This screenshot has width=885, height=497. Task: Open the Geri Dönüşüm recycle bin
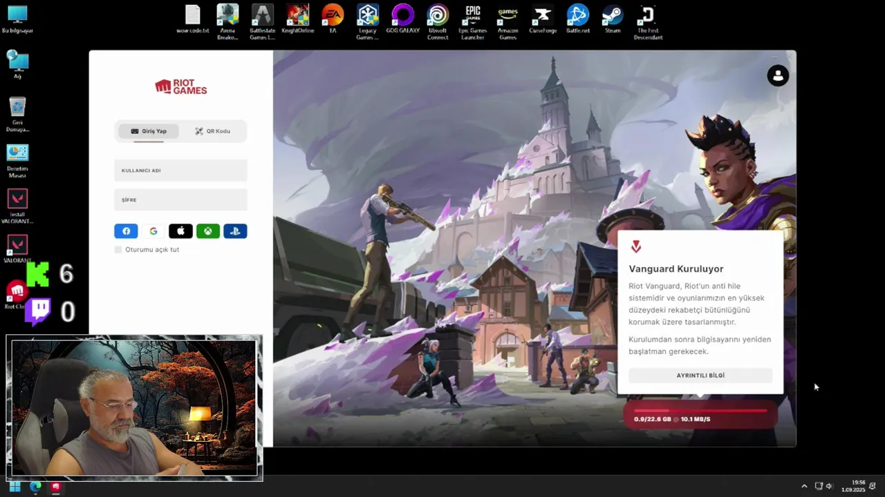(17, 115)
